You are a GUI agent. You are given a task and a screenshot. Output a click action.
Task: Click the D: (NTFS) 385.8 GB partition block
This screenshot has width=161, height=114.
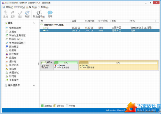point(118,65)
